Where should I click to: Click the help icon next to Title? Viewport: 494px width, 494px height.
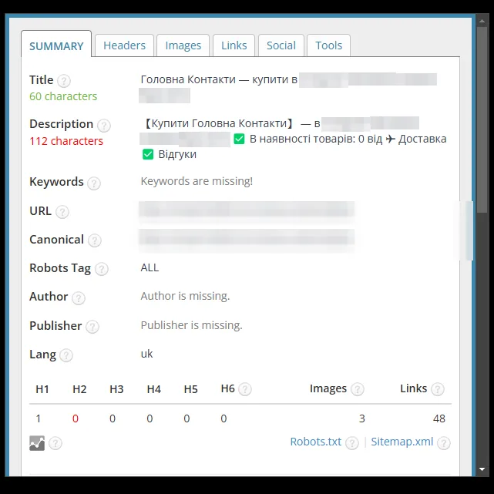64,81
